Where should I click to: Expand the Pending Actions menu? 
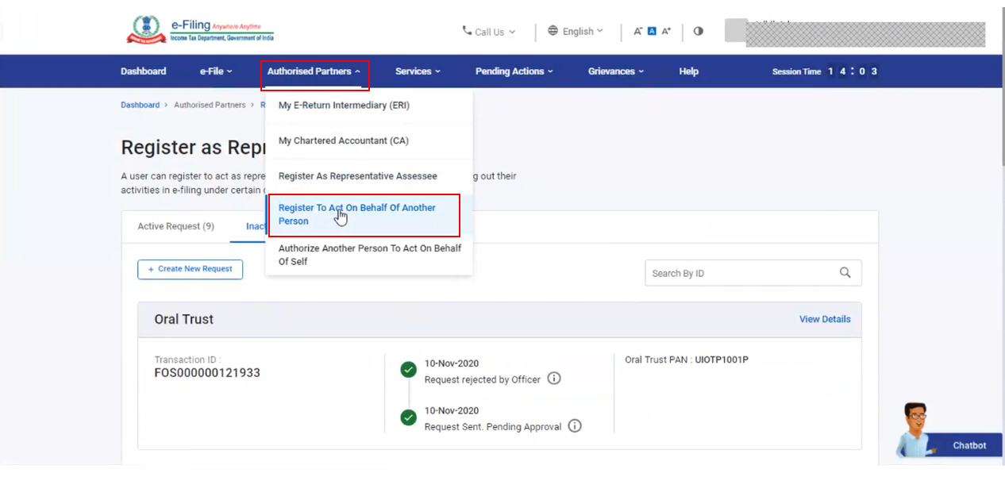click(514, 71)
